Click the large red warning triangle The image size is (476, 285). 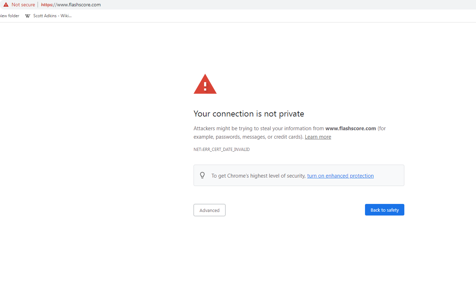point(205,85)
